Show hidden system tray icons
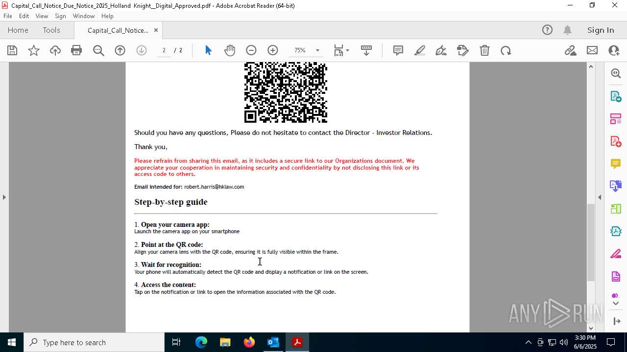The width and height of the screenshot is (627, 352). tap(528, 342)
